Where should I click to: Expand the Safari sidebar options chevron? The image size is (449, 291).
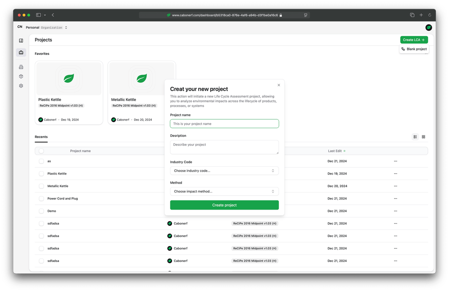click(x=45, y=15)
